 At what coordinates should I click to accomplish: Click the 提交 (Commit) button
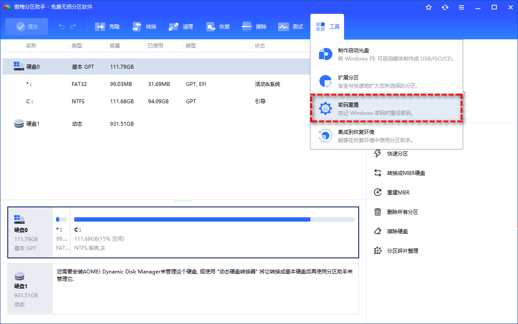pos(26,26)
